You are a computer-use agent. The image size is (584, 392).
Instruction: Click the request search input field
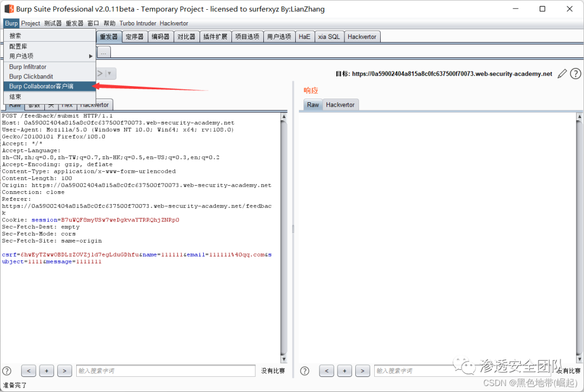point(166,371)
